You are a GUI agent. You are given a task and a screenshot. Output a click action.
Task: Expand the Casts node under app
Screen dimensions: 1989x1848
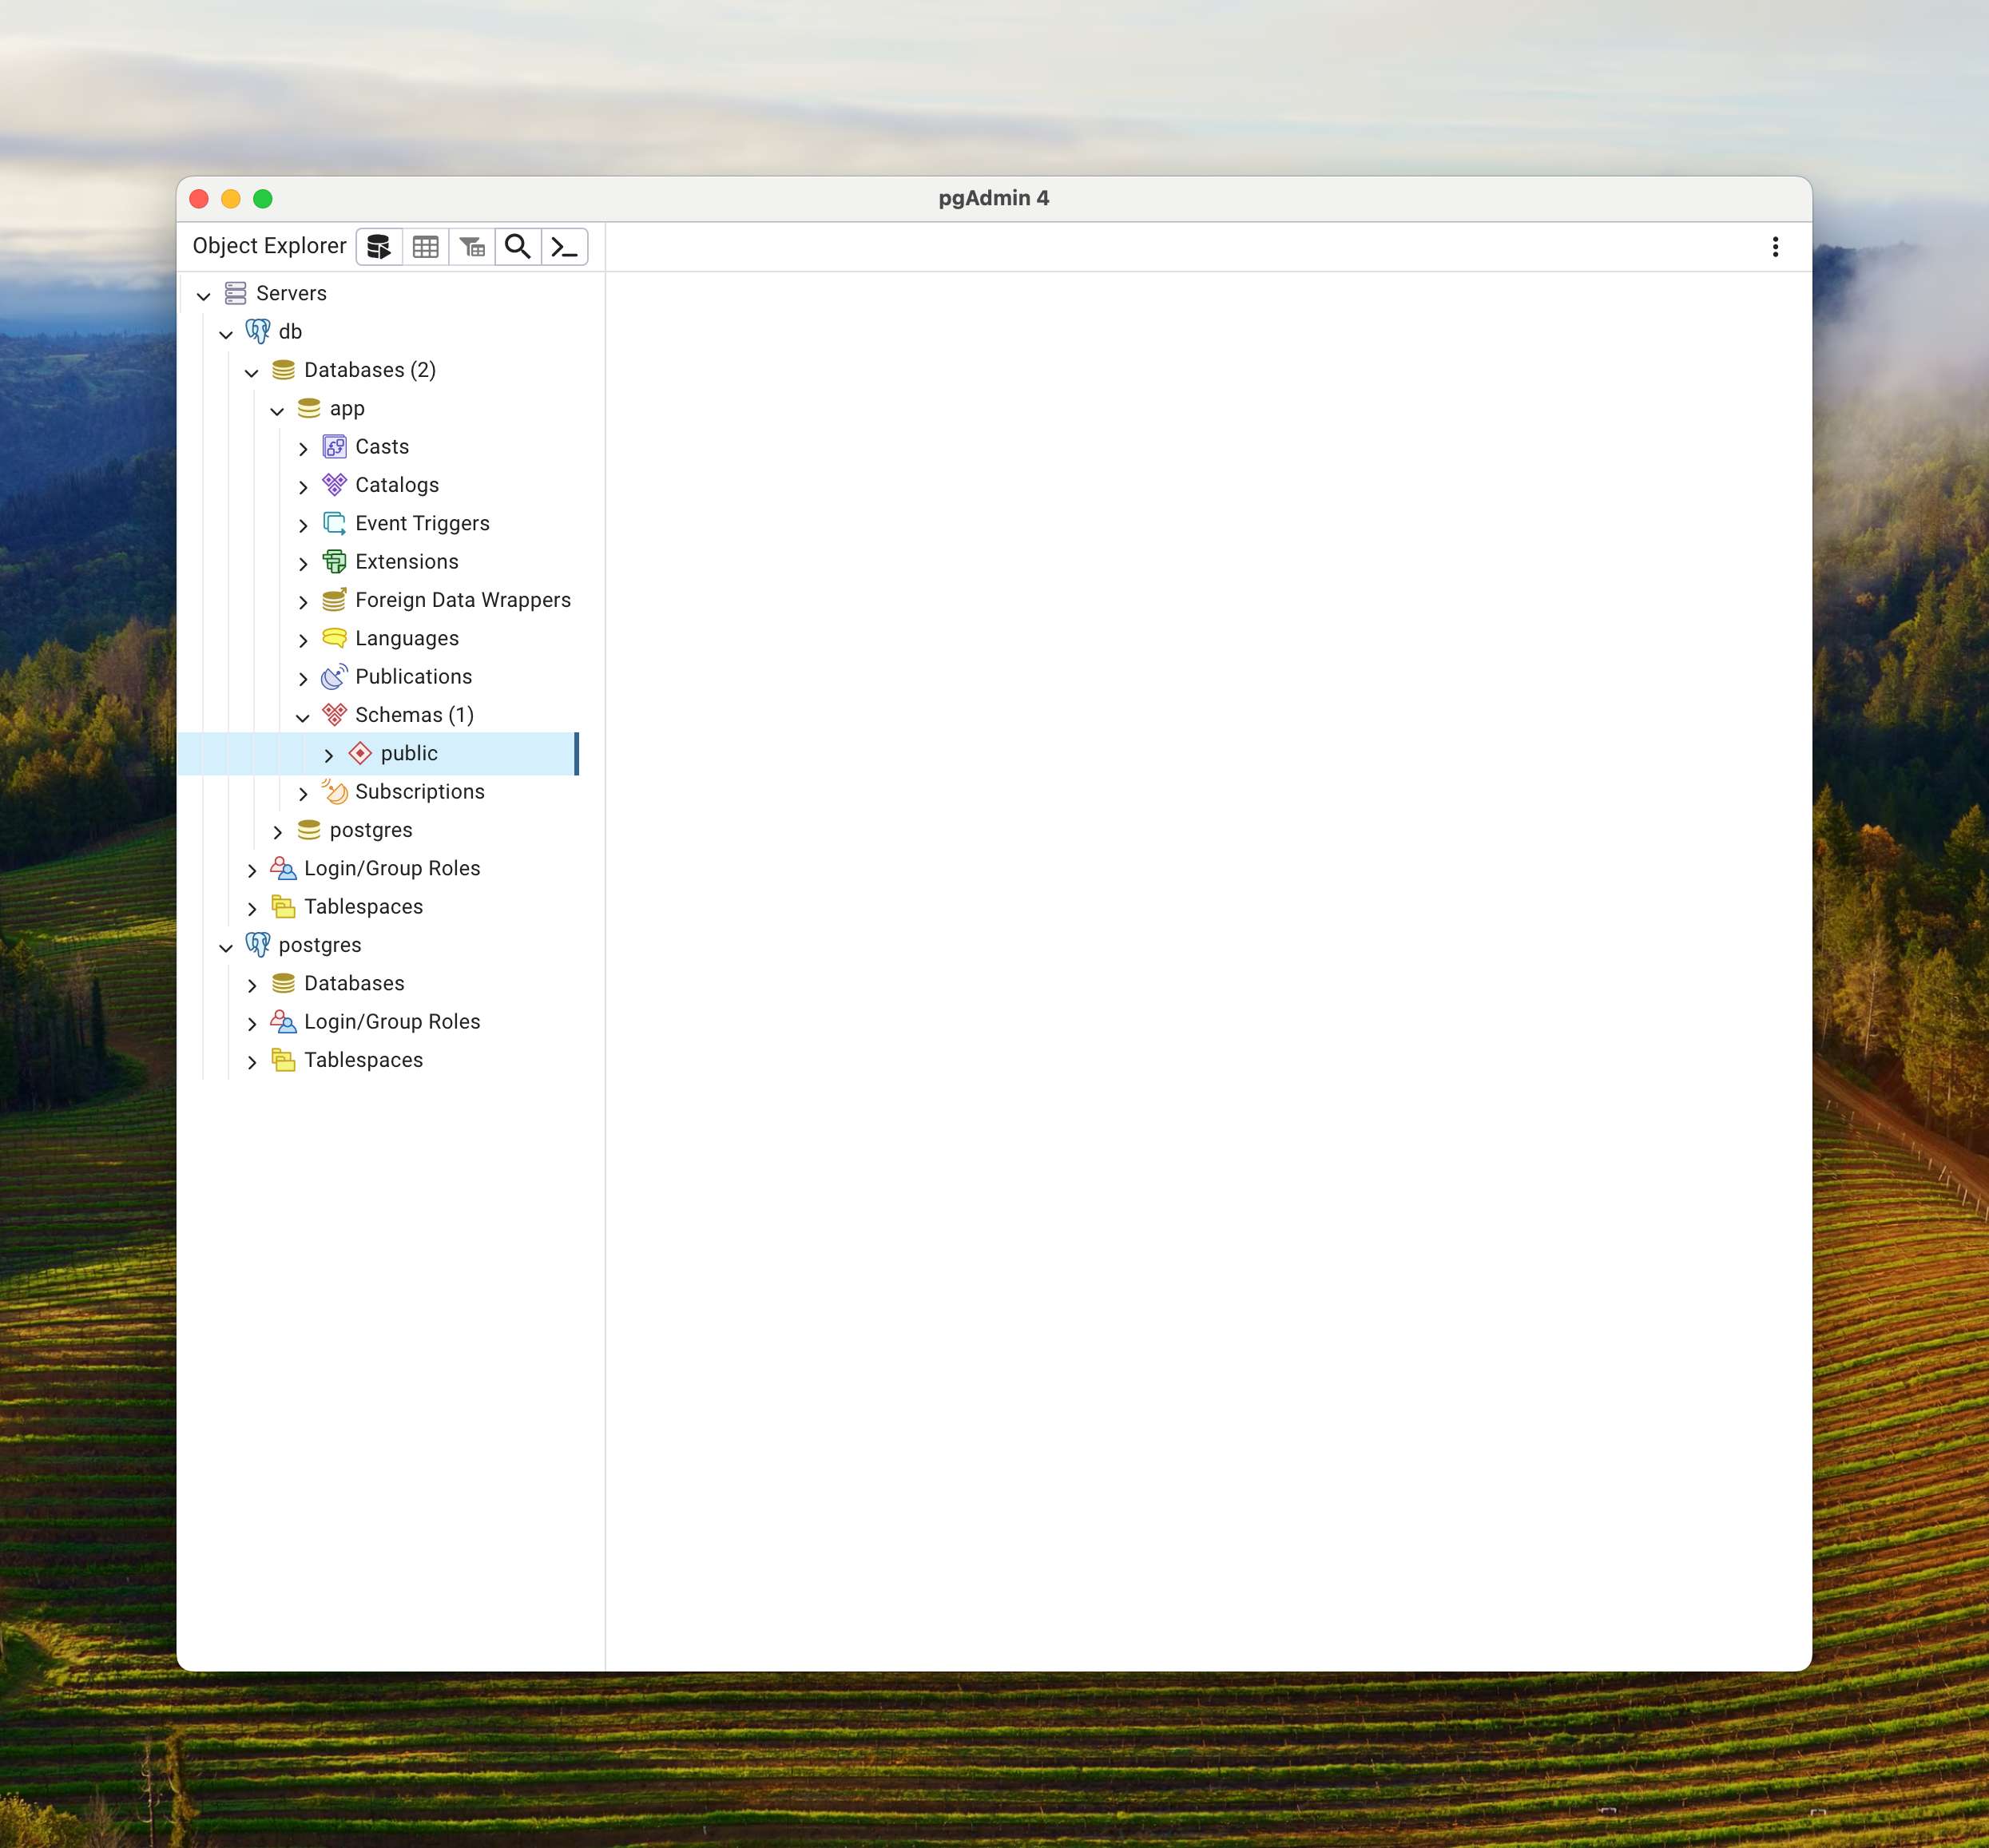(x=306, y=446)
